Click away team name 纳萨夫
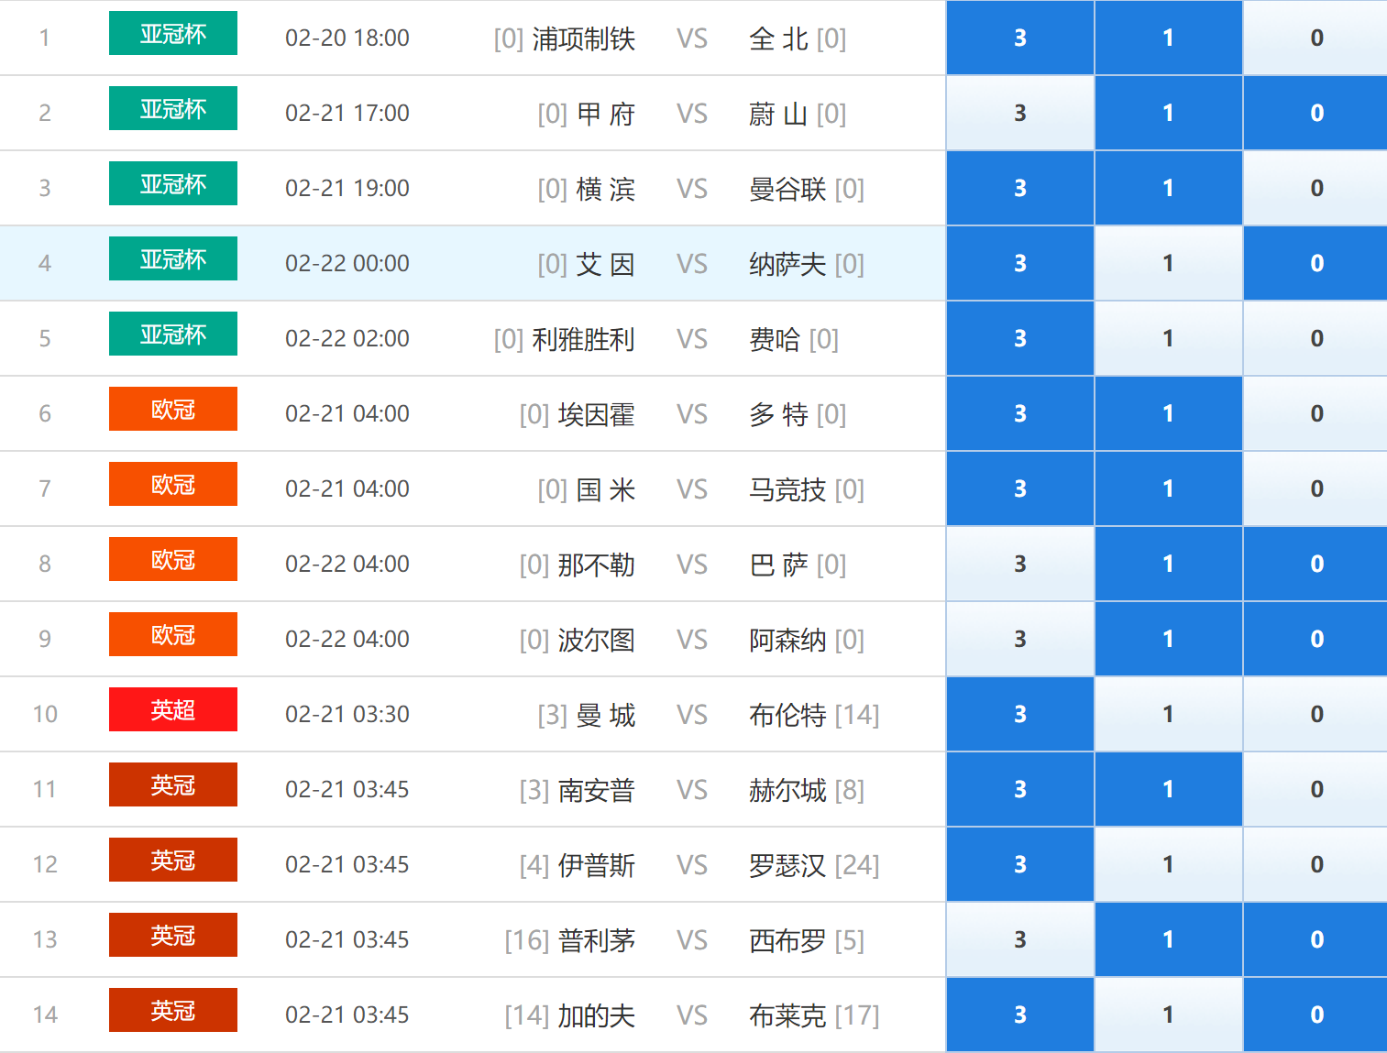1387x1053 pixels. [x=787, y=264]
